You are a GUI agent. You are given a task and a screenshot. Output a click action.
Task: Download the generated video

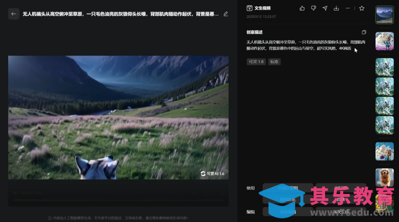[x=336, y=8]
